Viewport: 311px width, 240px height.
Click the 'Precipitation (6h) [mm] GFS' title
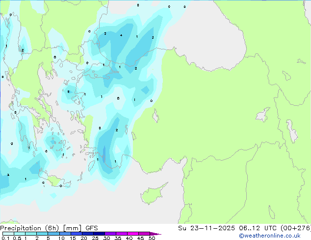point(49,228)
